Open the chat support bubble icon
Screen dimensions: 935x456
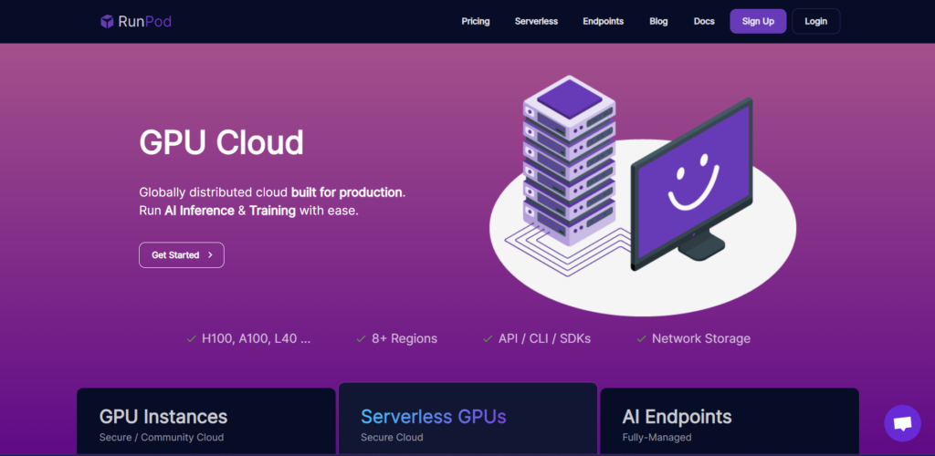[902, 423]
